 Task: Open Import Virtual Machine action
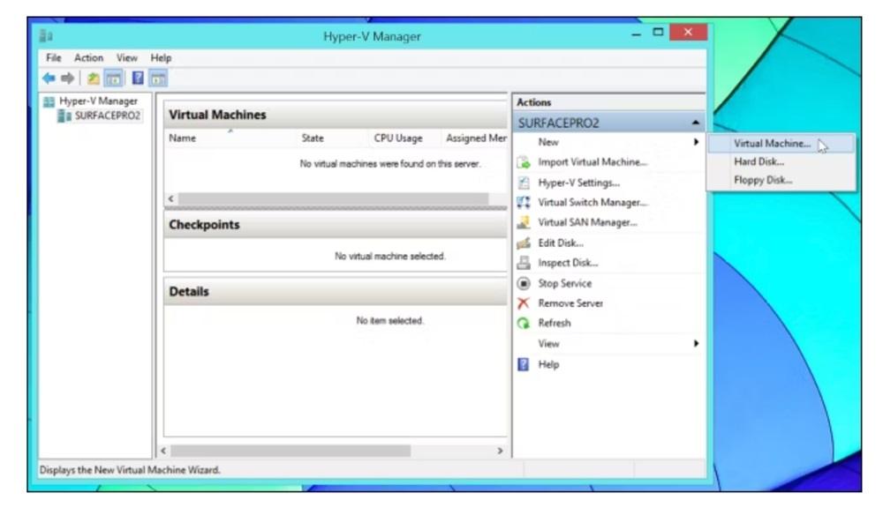[x=592, y=162]
